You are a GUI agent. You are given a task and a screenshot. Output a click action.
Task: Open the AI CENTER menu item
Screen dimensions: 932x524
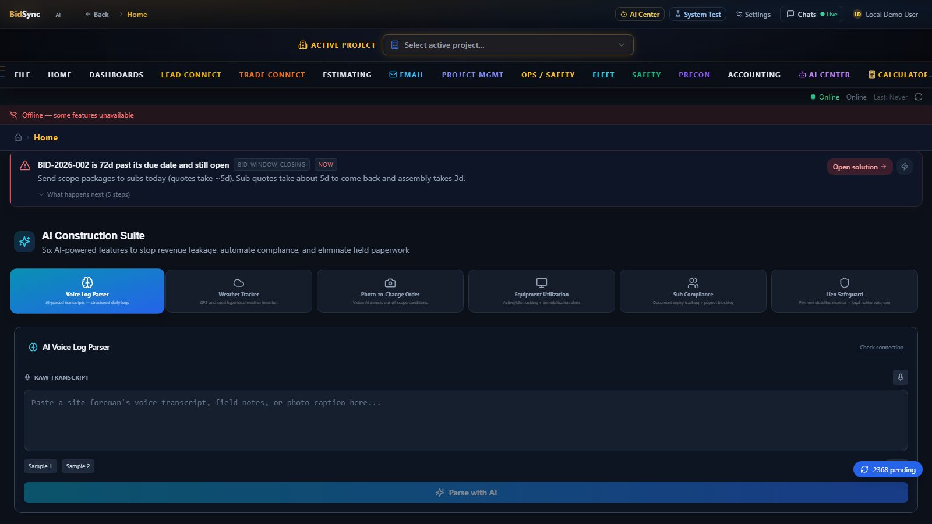[x=824, y=75]
